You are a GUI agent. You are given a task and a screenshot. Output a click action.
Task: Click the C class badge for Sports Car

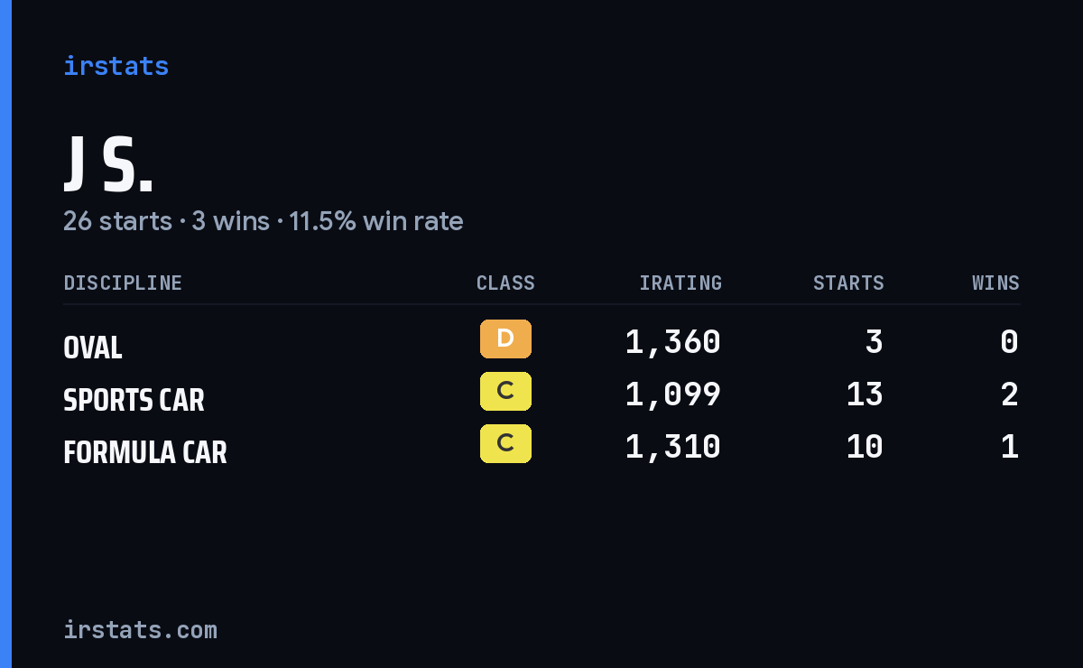tap(505, 392)
